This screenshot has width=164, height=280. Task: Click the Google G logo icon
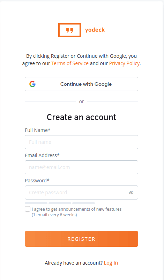coord(32,84)
